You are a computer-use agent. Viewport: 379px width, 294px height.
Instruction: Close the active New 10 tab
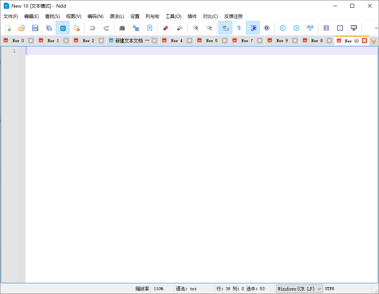(364, 41)
